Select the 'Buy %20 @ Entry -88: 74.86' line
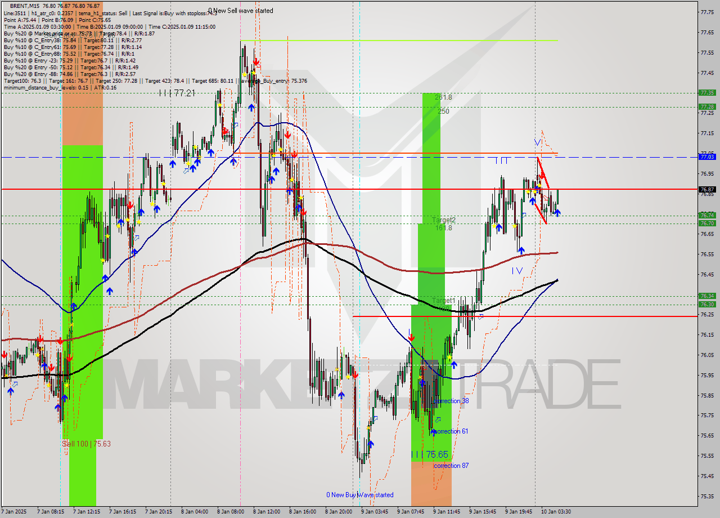720x518 pixels. [70, 74]
